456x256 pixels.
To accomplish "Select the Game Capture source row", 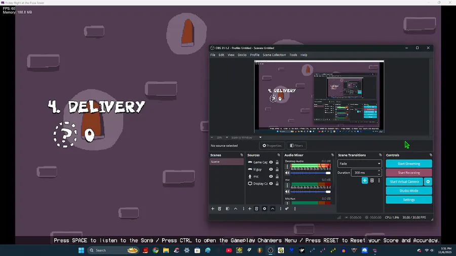I will point(263,162).
